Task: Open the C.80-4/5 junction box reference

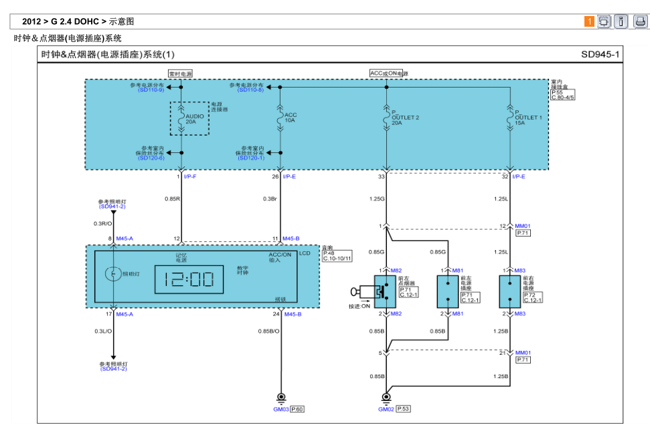Action: click(563, 98)
